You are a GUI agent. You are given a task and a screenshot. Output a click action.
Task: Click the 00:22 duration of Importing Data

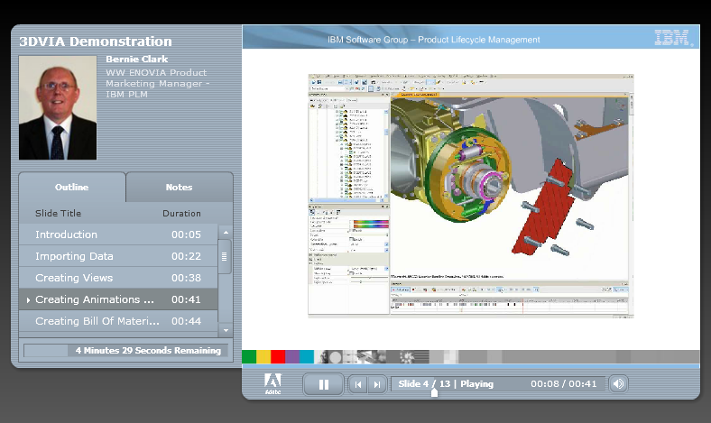[x=186, y=256]
